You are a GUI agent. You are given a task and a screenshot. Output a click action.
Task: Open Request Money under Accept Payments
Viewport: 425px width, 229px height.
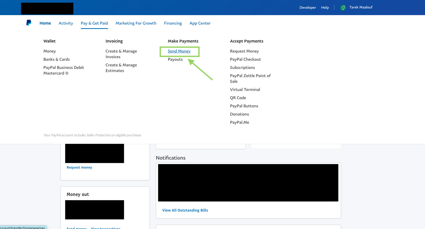(245, 51)
